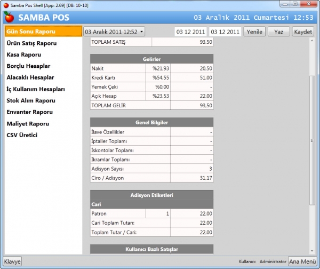Show Alacaklı Hesaplar report
The height and width of the screenshot is (269, 320).
click(30, 77)
